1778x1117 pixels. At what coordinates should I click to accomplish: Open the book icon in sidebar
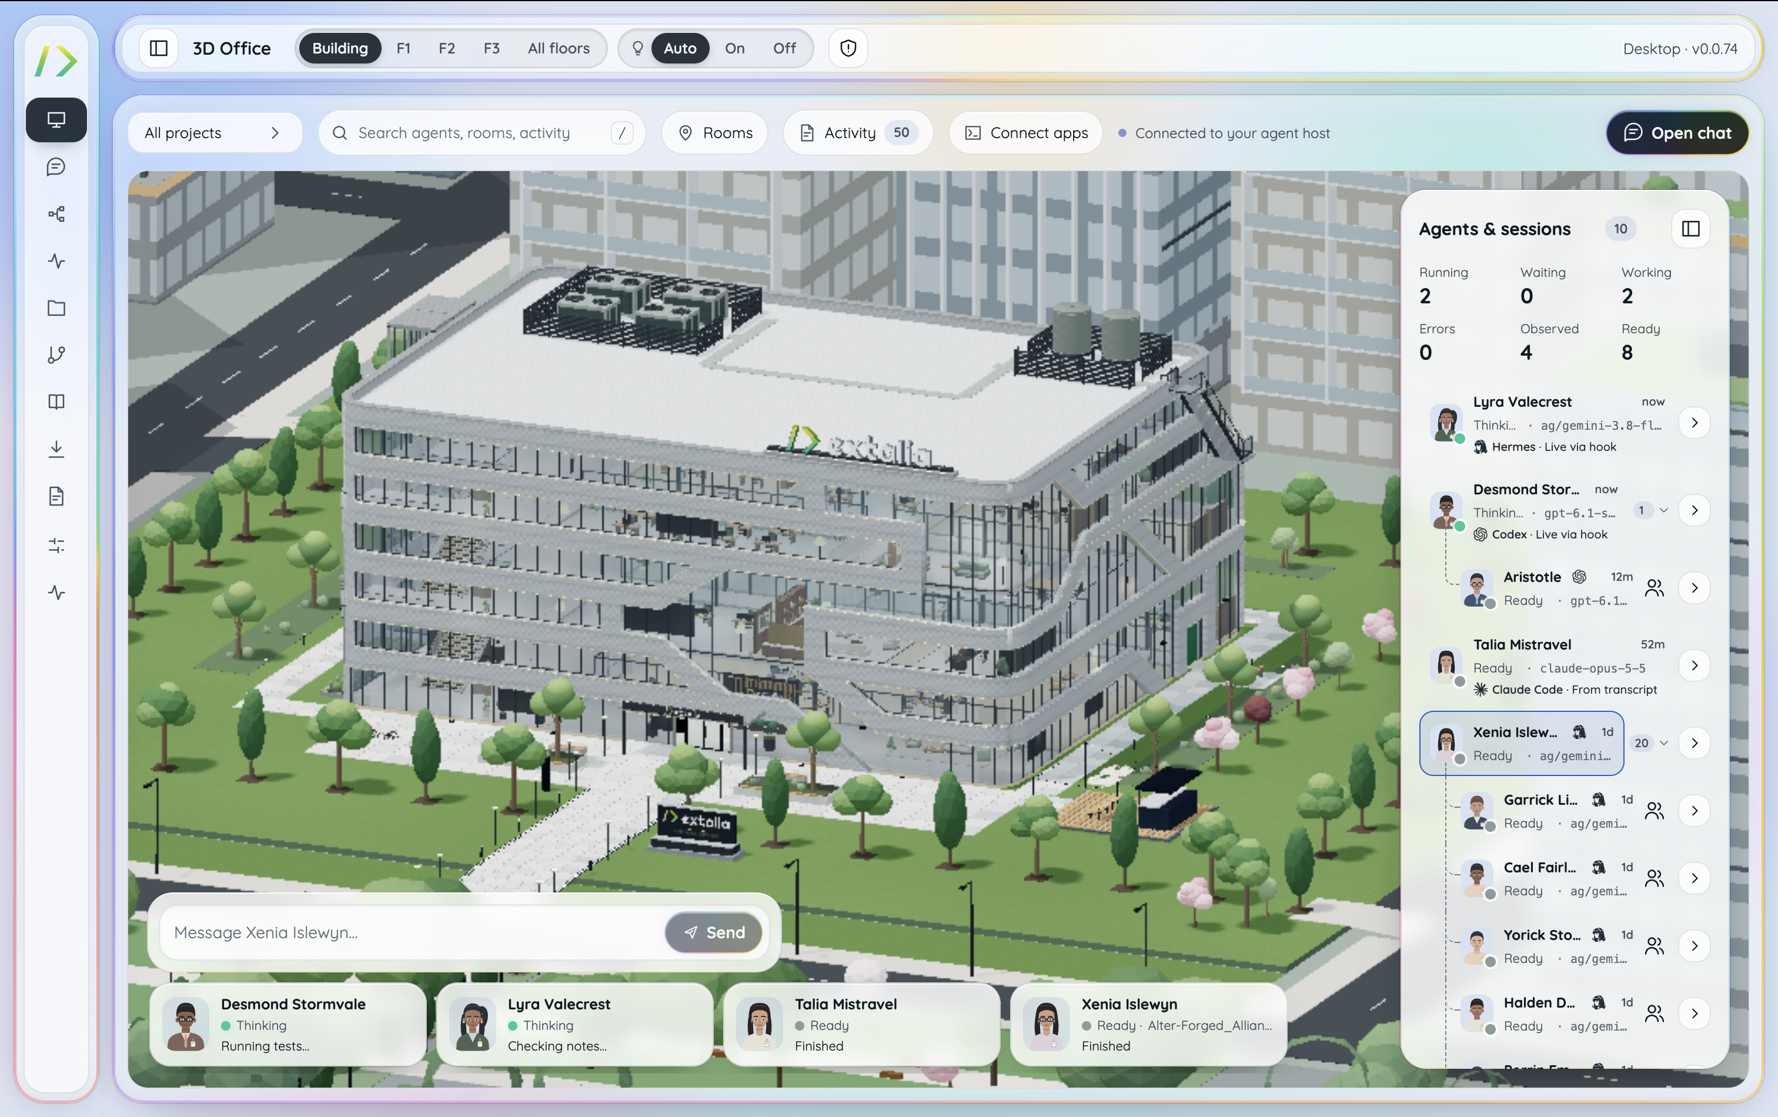coord(56,402)
